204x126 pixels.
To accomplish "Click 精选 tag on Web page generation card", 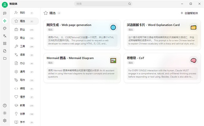I will click(x=50, y=30).
